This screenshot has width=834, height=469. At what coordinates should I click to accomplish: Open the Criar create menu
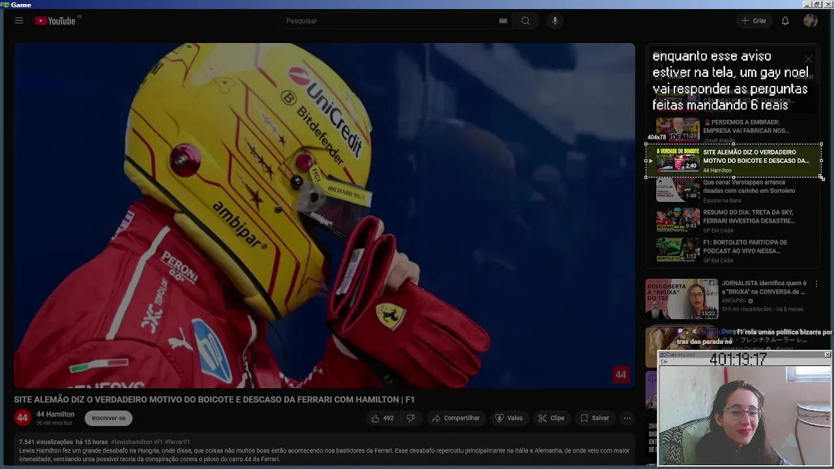tap(754, 21)
